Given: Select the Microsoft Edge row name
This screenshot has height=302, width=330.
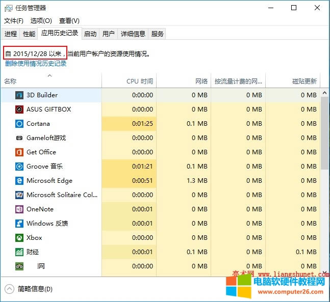Looking at the screenshot, I should 49,181.
